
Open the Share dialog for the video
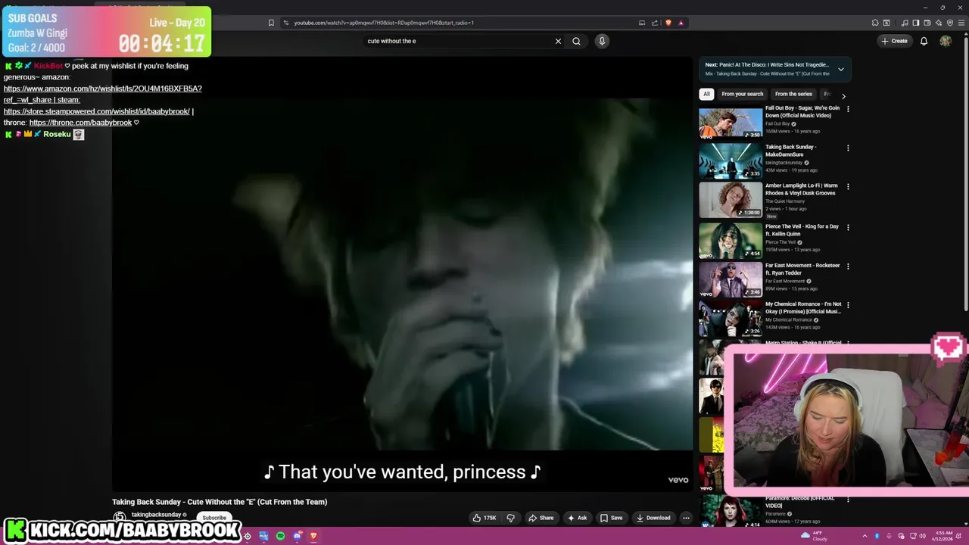[541, 518]
